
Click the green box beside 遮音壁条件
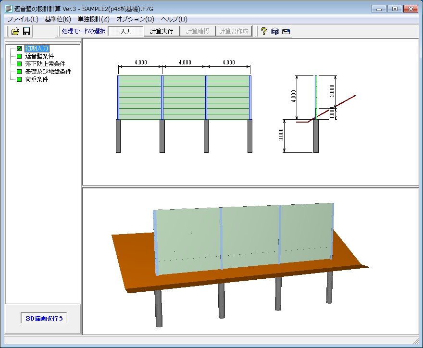19,56
